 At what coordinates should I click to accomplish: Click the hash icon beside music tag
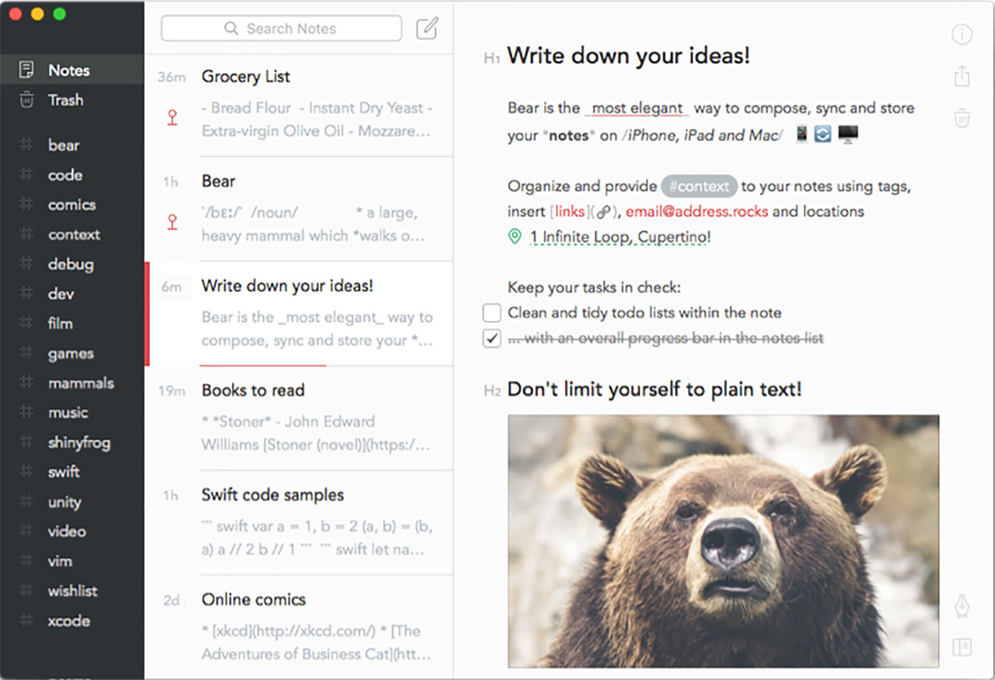point(26,412)
